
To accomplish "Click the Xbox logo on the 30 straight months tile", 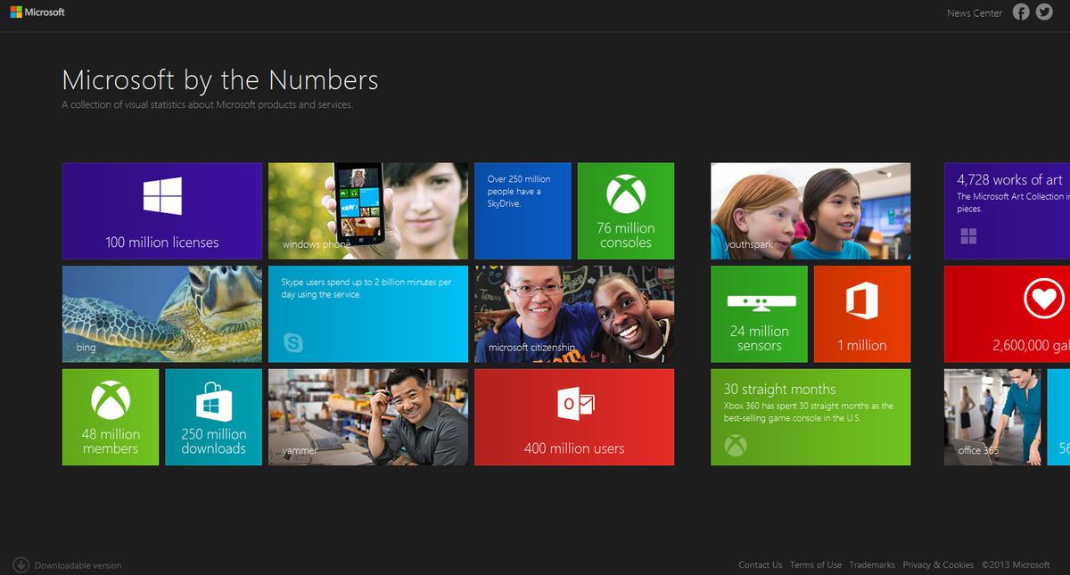I will [x=735, y=445].
